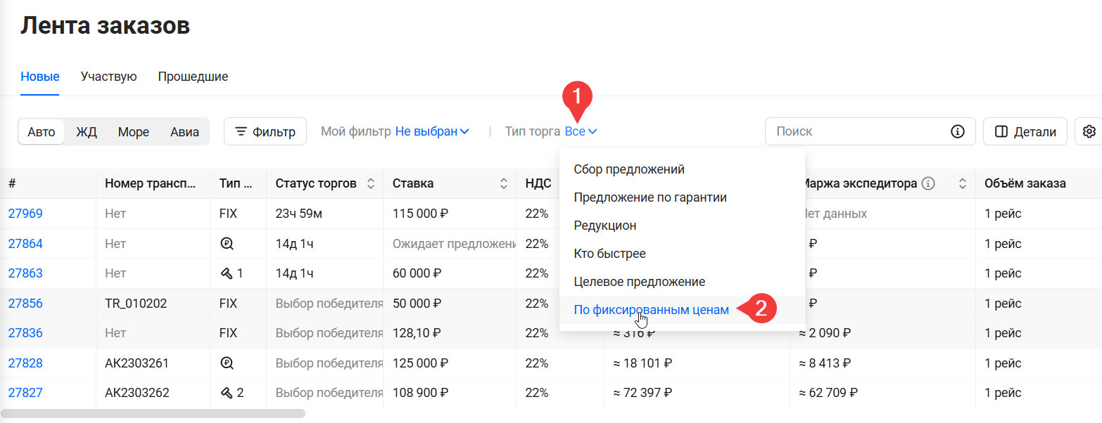Collapse the Тип торга Все dropdown

(581, 131)
